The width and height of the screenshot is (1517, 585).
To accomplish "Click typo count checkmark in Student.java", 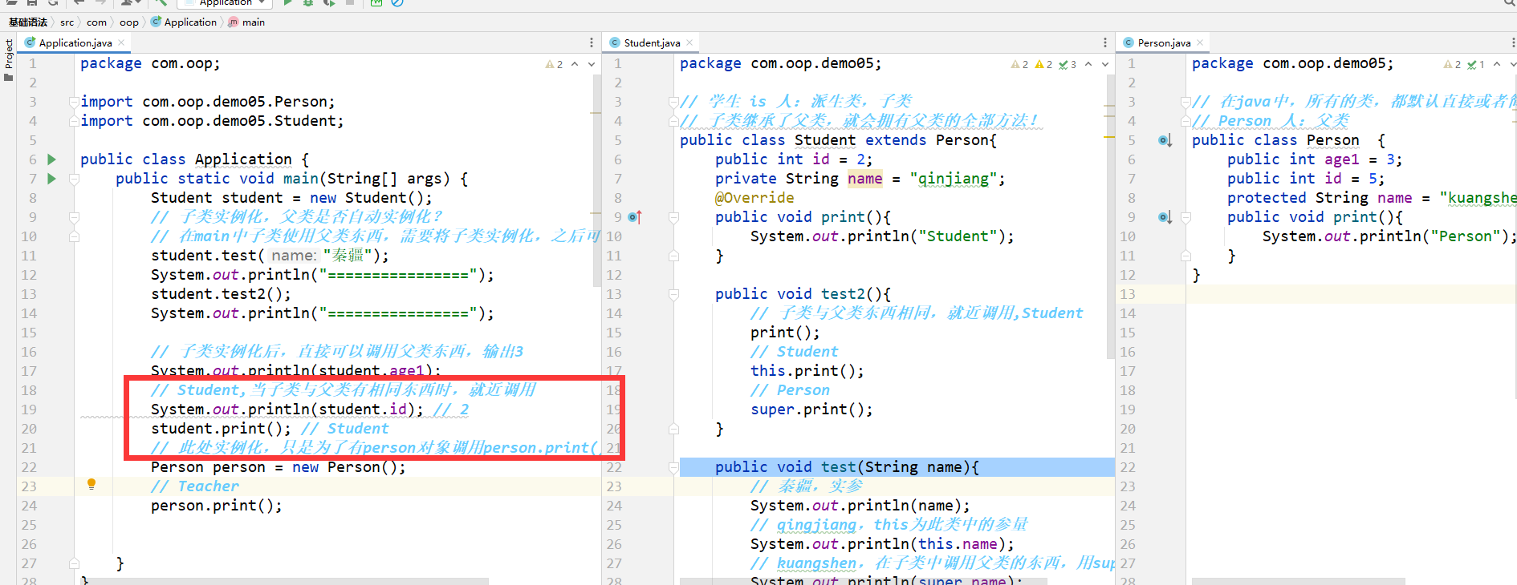I will coord(1068,64).
